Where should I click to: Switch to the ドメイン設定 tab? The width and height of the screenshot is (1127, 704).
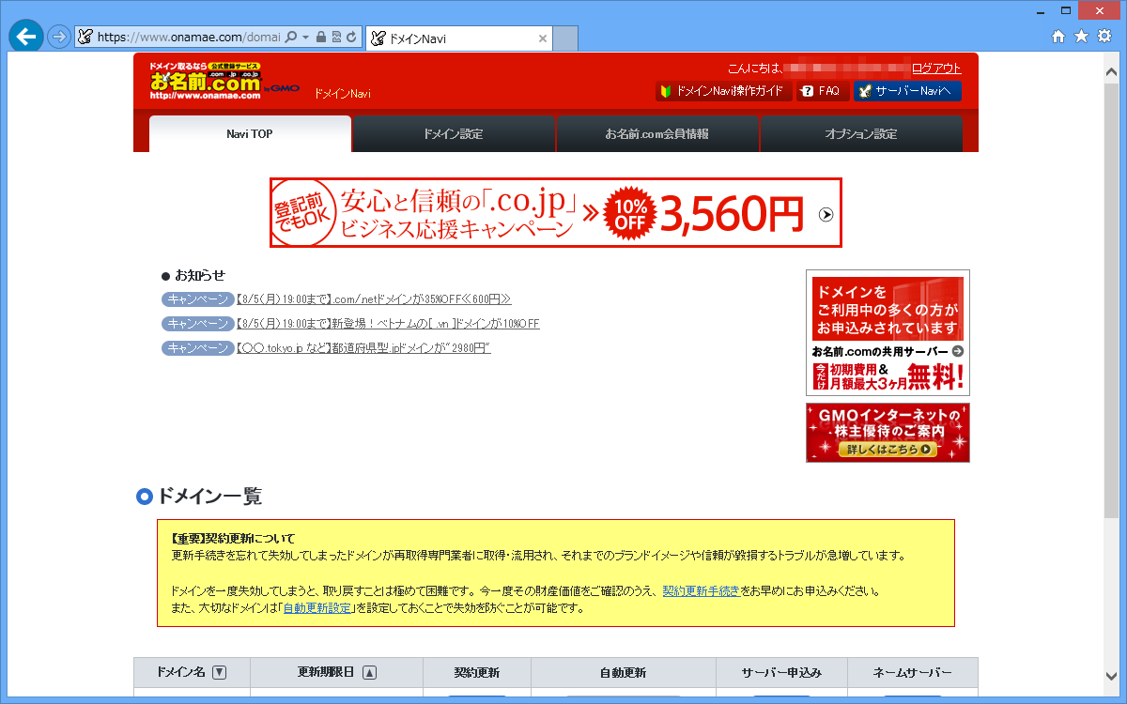pyautogui.click(x=454, y=133)
